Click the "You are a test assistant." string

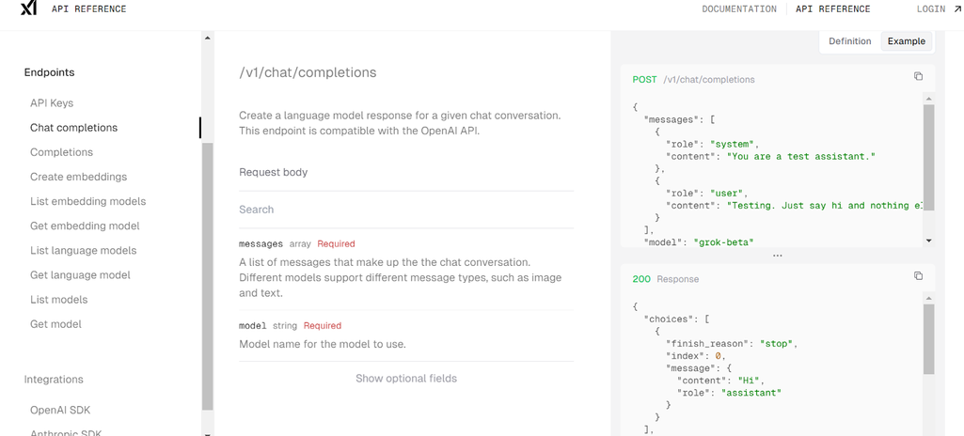801,157
